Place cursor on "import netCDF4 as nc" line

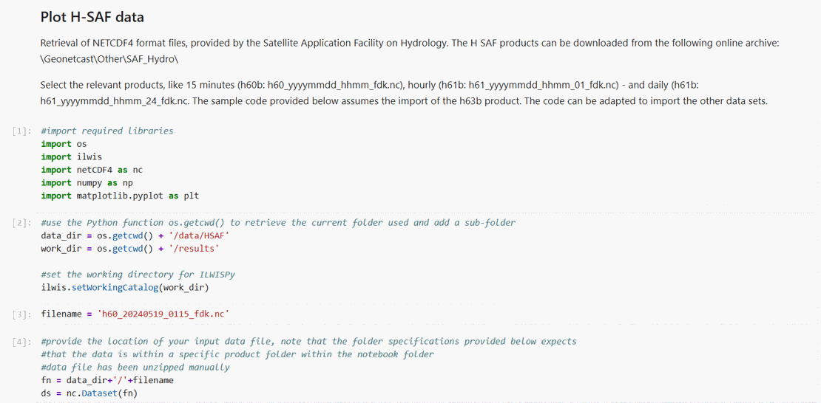click(x=92, y=170)
